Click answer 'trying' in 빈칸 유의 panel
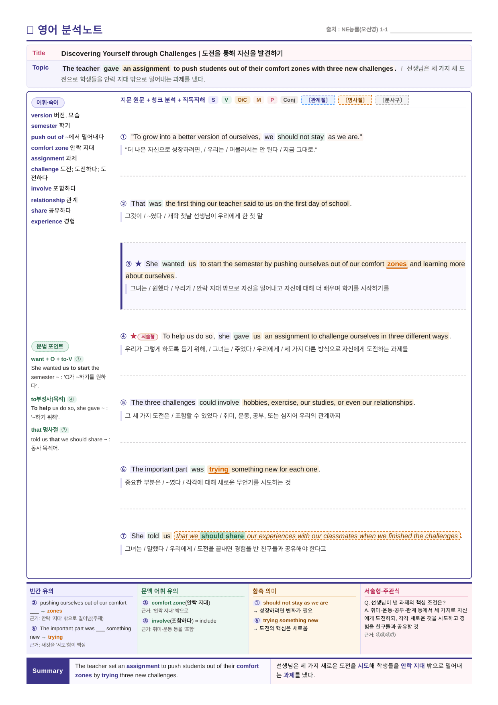Viewport: 498px width, 705px height. click(x=55, y=637)
